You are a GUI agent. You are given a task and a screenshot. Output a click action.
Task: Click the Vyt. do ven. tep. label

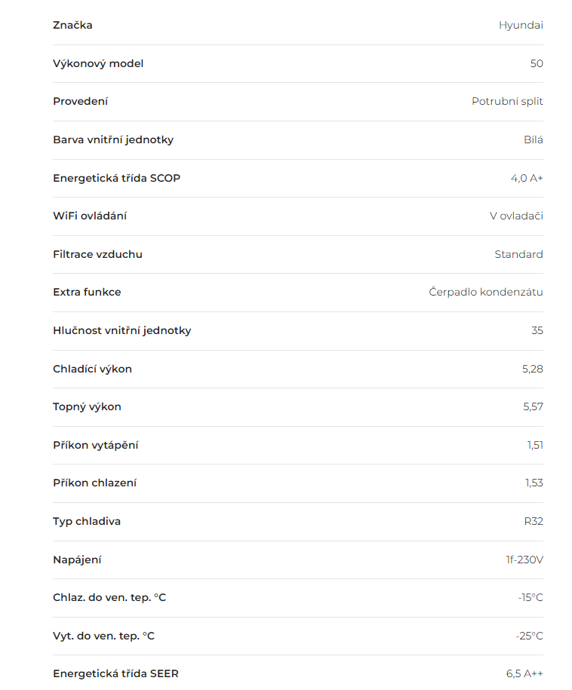click(103, 636)
